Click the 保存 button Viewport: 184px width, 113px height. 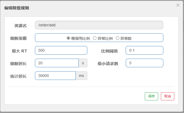[x=151, y=96]
